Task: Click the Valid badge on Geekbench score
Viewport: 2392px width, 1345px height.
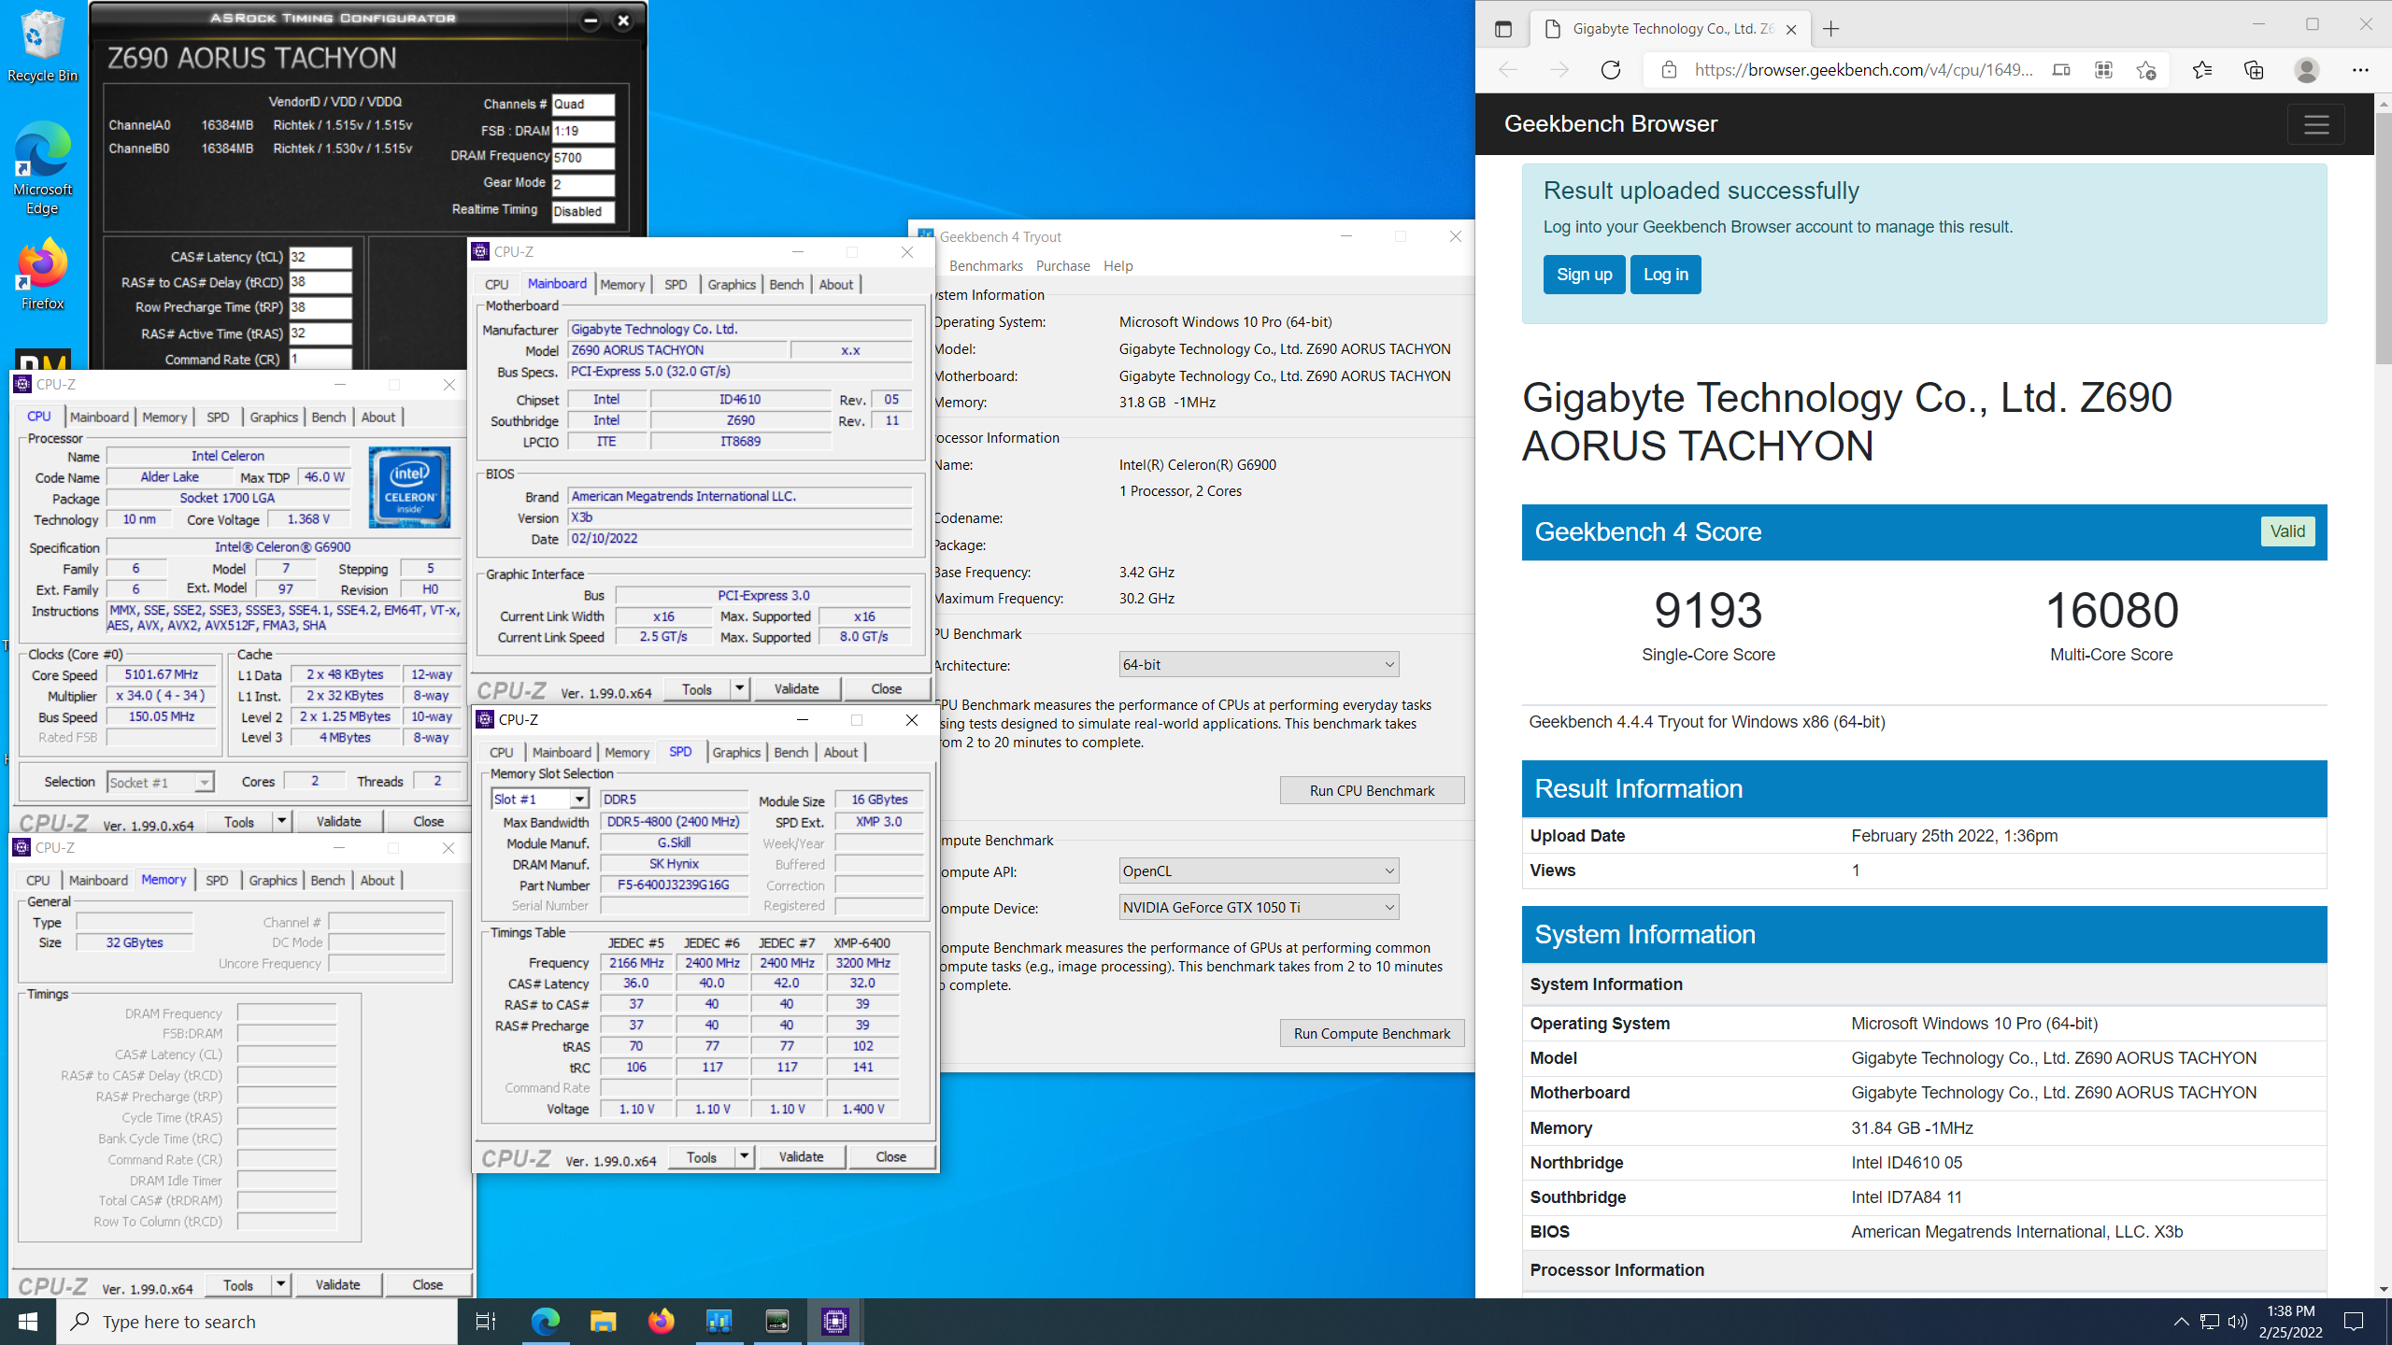Action: (x=2287, y=531)
